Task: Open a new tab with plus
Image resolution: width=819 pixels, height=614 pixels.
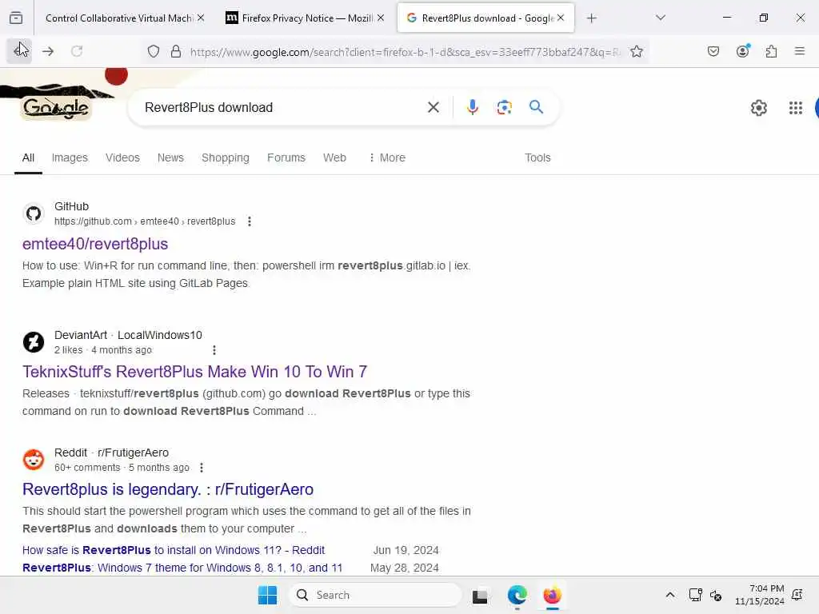Action: (591, 18)
